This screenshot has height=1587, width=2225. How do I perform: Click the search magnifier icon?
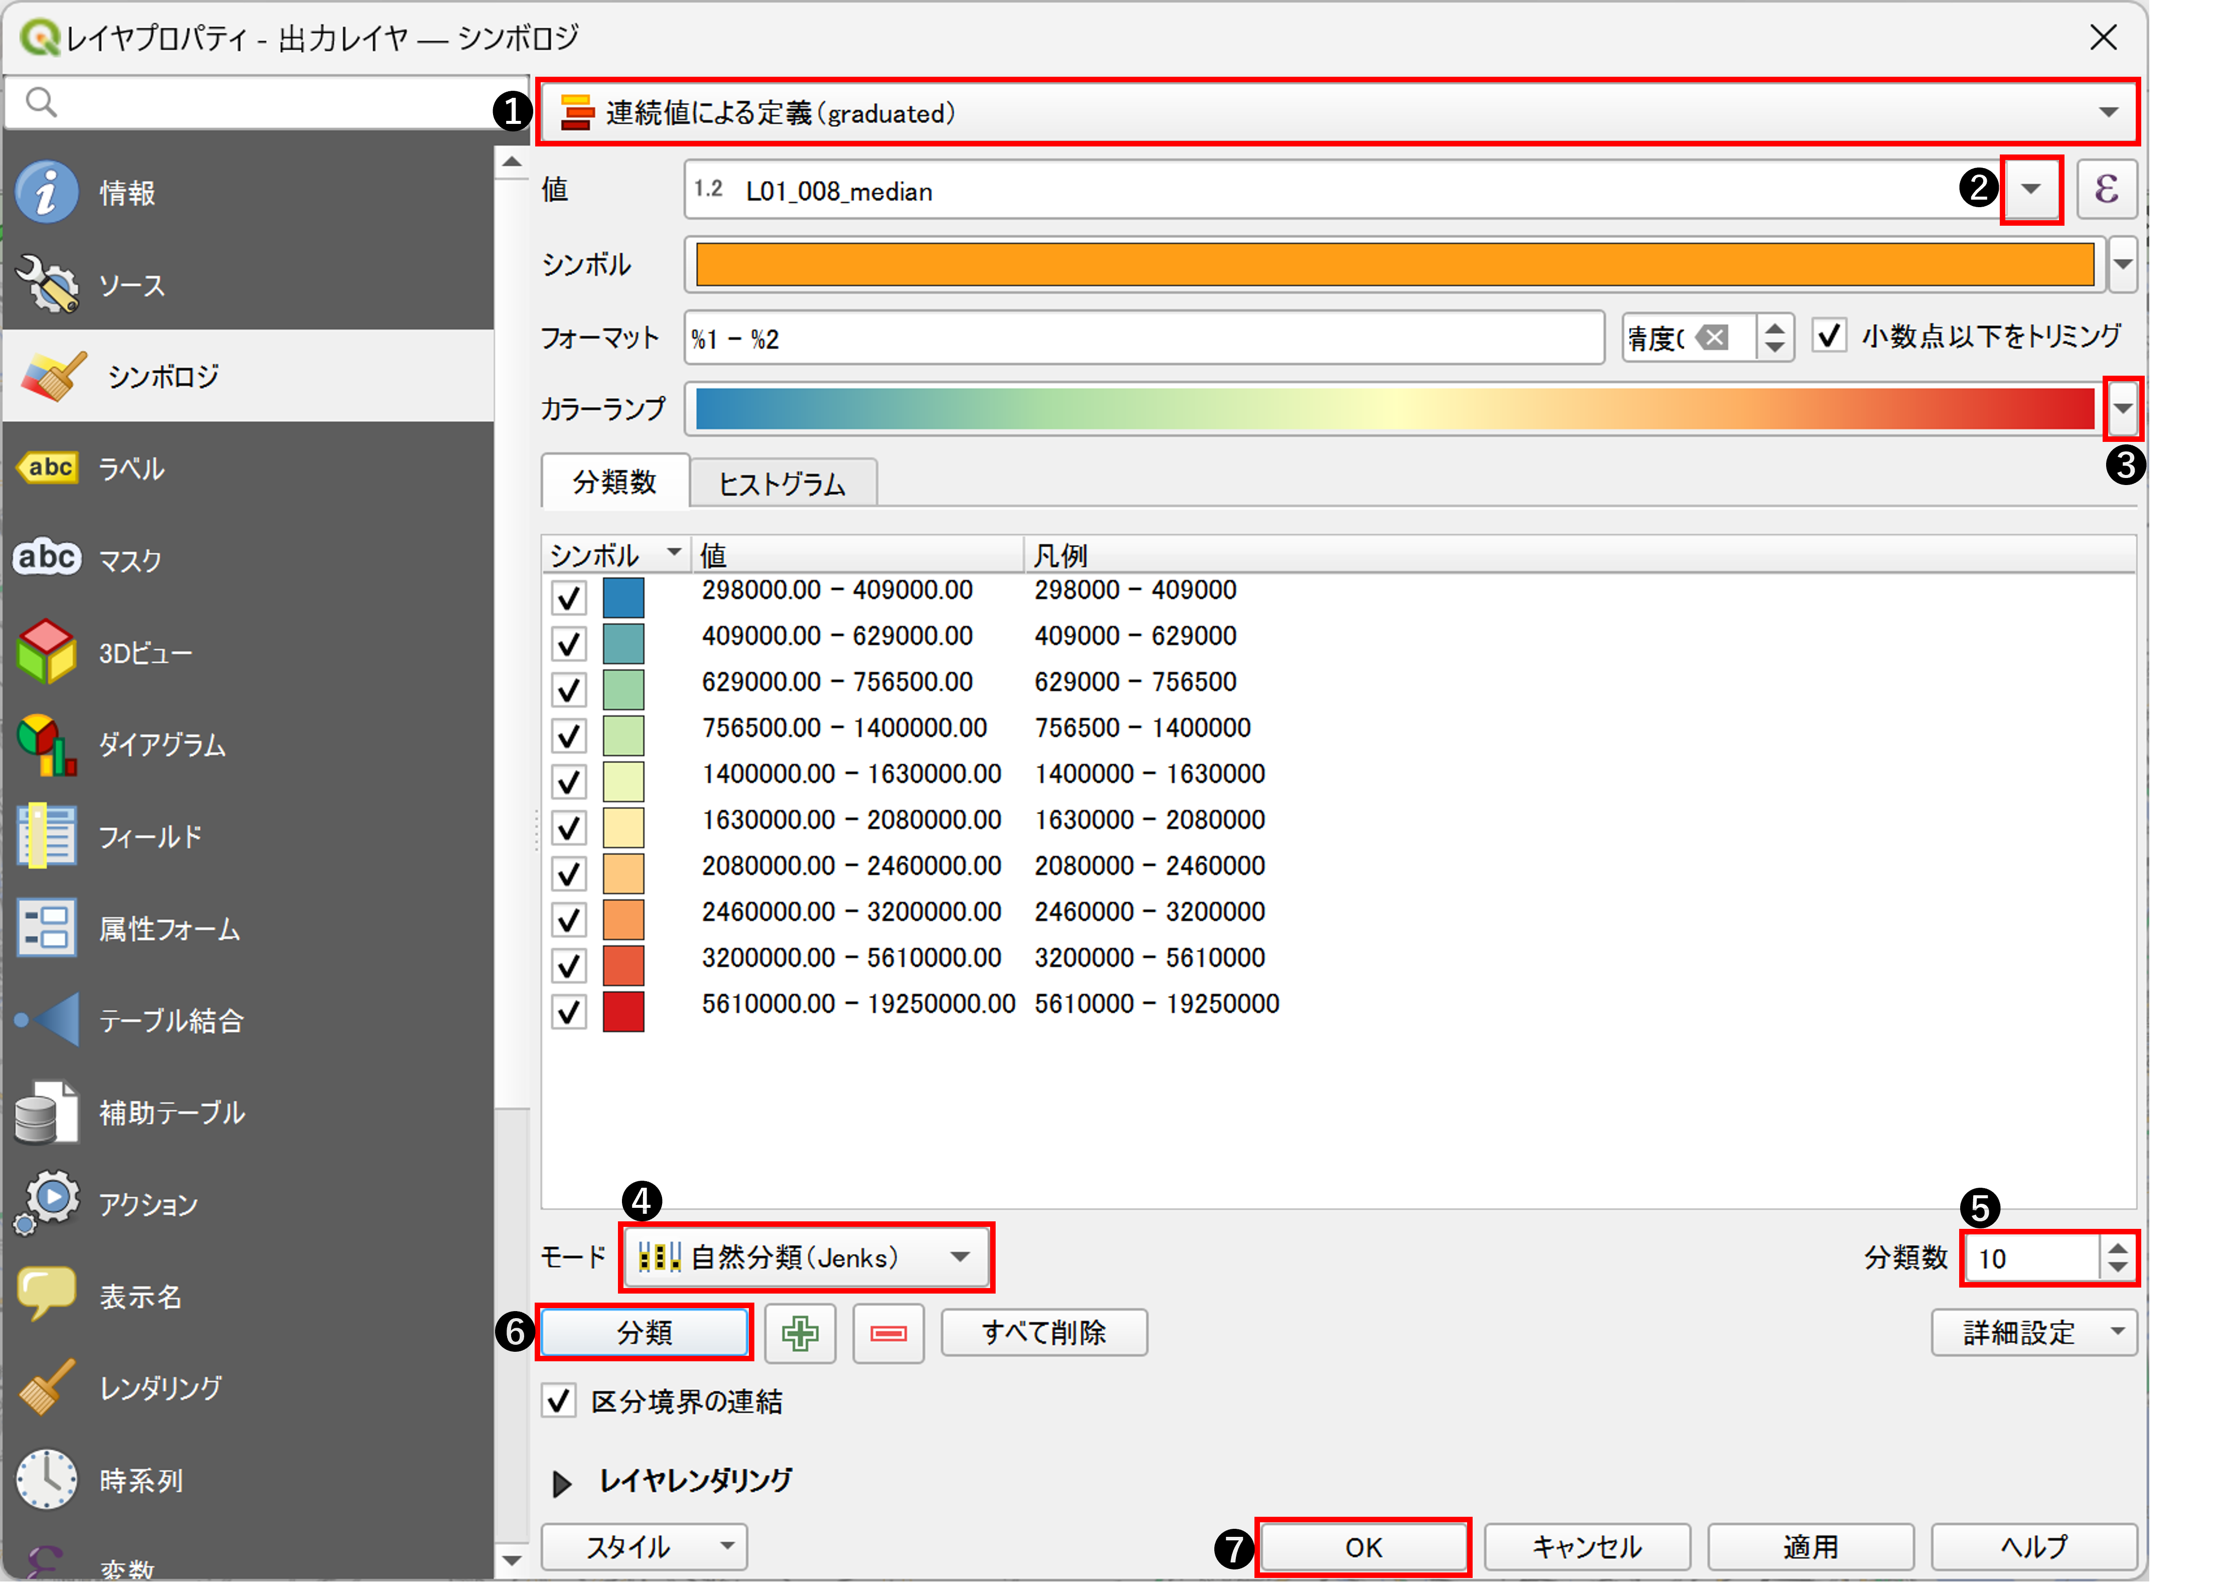40,102
